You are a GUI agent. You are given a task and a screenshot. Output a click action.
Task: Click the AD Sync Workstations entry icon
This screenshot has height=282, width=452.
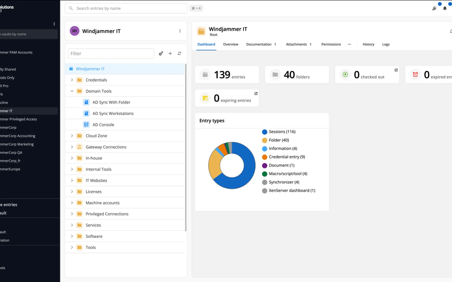tap(86, 113)
